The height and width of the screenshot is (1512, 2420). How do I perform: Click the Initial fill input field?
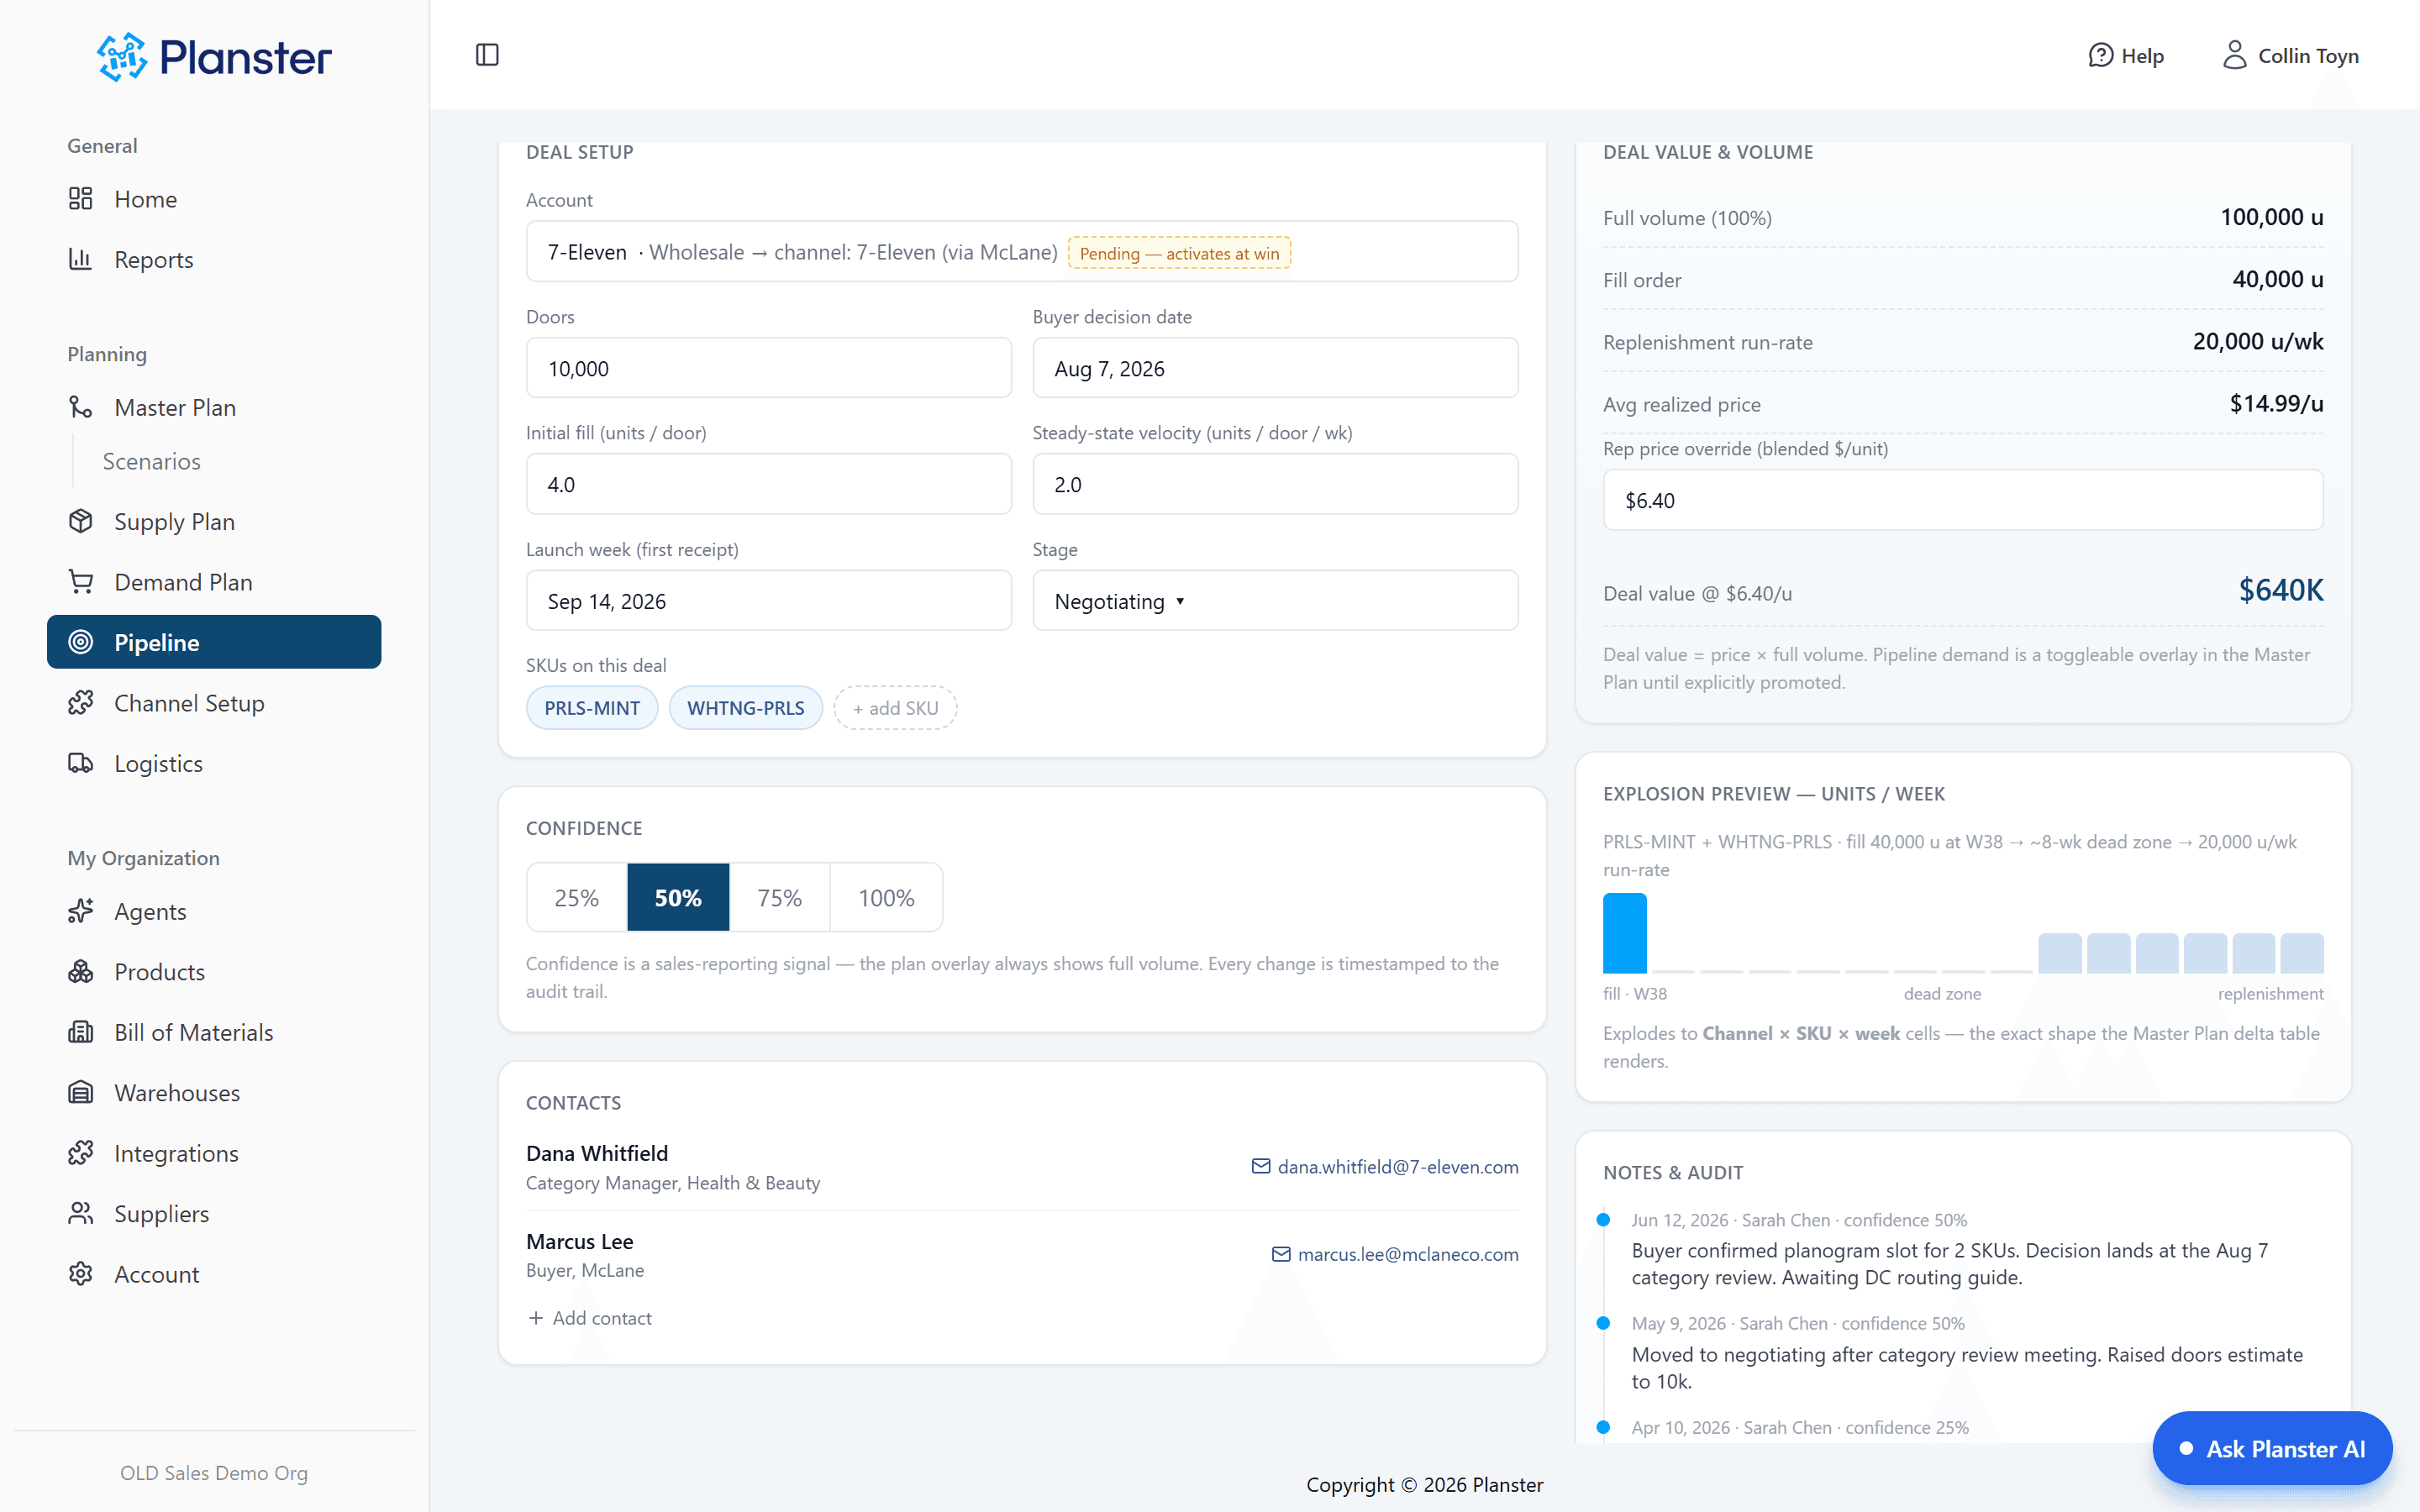768,484
